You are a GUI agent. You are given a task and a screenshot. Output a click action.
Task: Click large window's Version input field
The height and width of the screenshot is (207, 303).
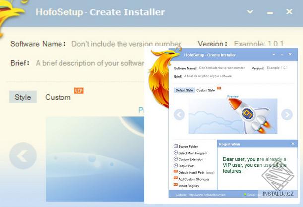point(259,44)
